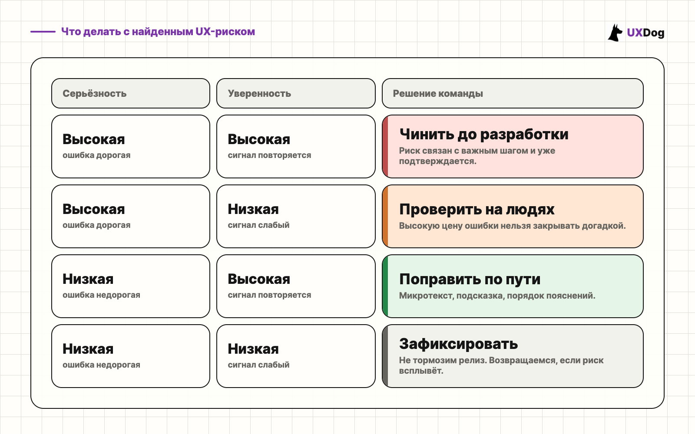695x434 pixels.
Task: Click 'ошибка недорогая' in 'Поправить по пути' row
Action: (x=101, y=295)
